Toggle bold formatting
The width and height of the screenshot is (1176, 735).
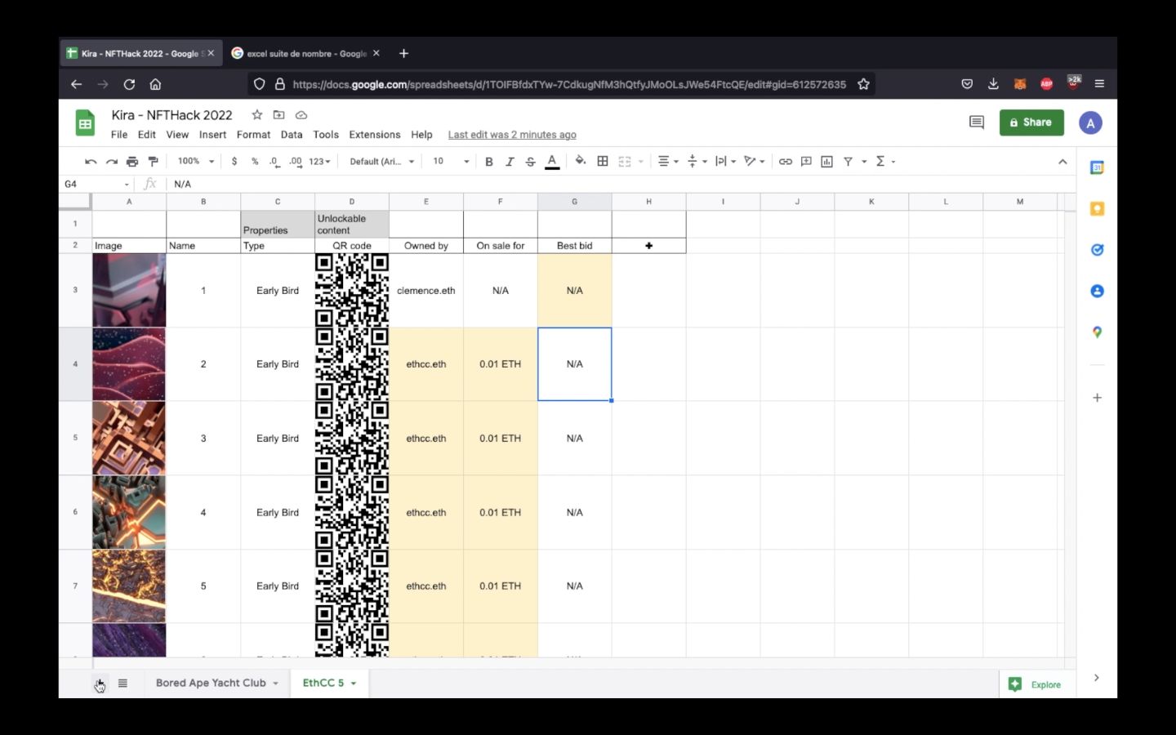489,162
